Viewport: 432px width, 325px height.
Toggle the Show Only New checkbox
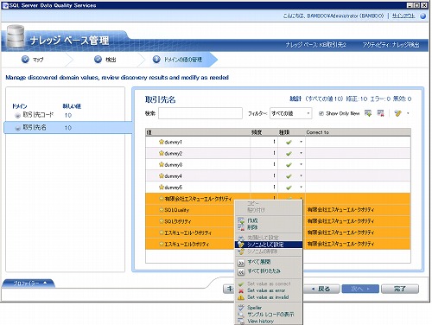coord(321,113)
